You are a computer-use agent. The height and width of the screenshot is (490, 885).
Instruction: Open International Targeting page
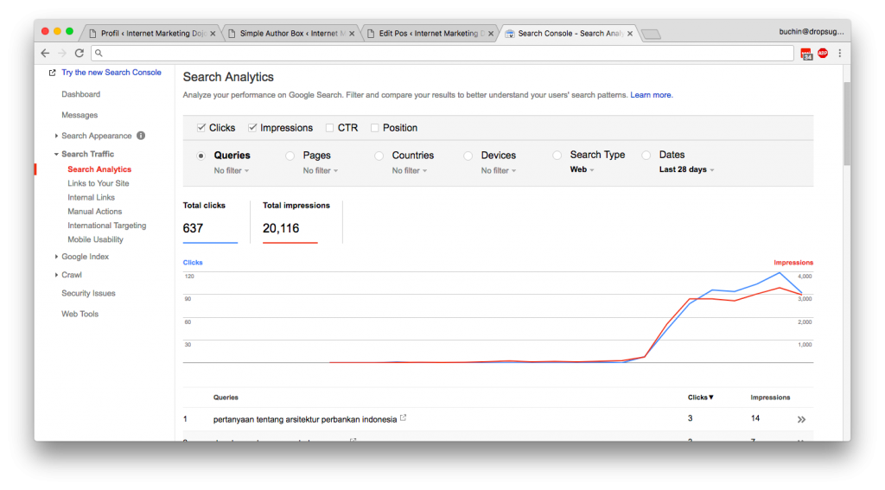click(106, 226)
